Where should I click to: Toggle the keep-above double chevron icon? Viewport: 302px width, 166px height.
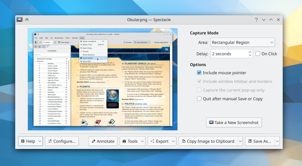click(x=27, y=20)
